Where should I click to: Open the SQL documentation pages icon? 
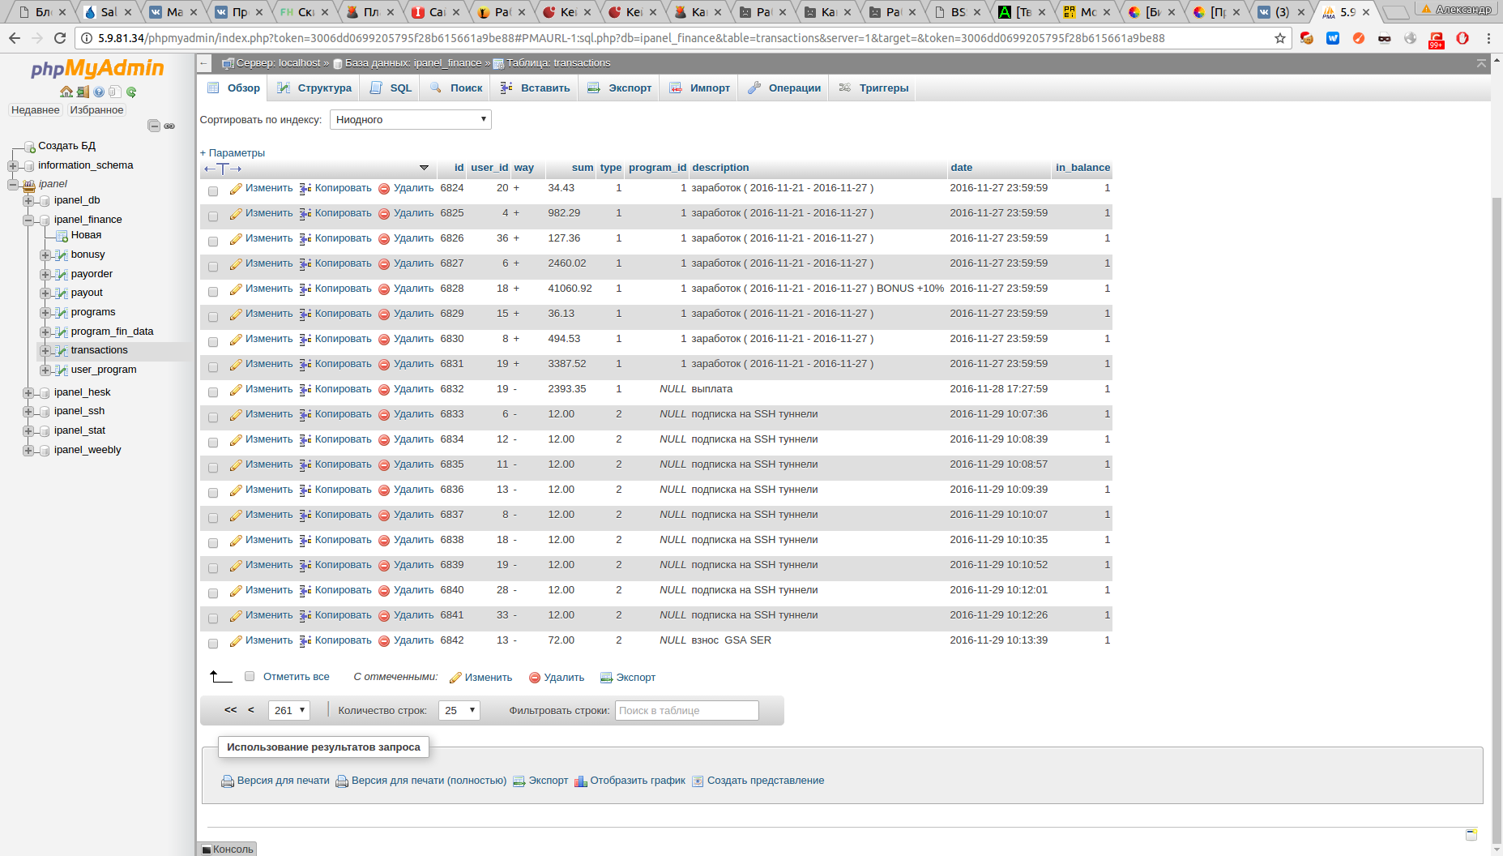(115, 92)
